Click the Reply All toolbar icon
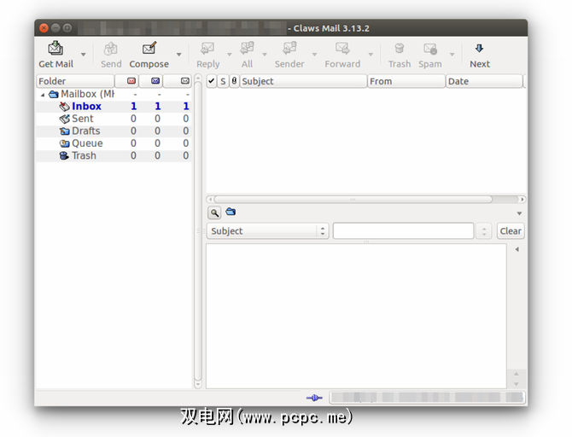This screenshot has height=437, width=572. 247,48
